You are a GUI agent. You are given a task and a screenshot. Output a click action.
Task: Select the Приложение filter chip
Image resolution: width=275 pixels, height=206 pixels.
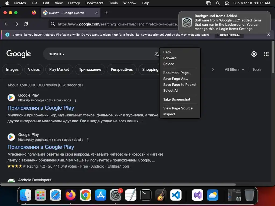[x=90, y=69]
